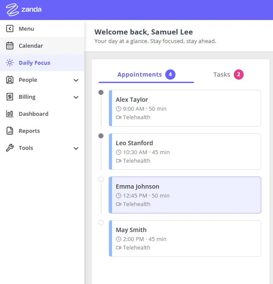Expand the People submenu chevron
The image size is (273, 284).
tap(76, 80)
